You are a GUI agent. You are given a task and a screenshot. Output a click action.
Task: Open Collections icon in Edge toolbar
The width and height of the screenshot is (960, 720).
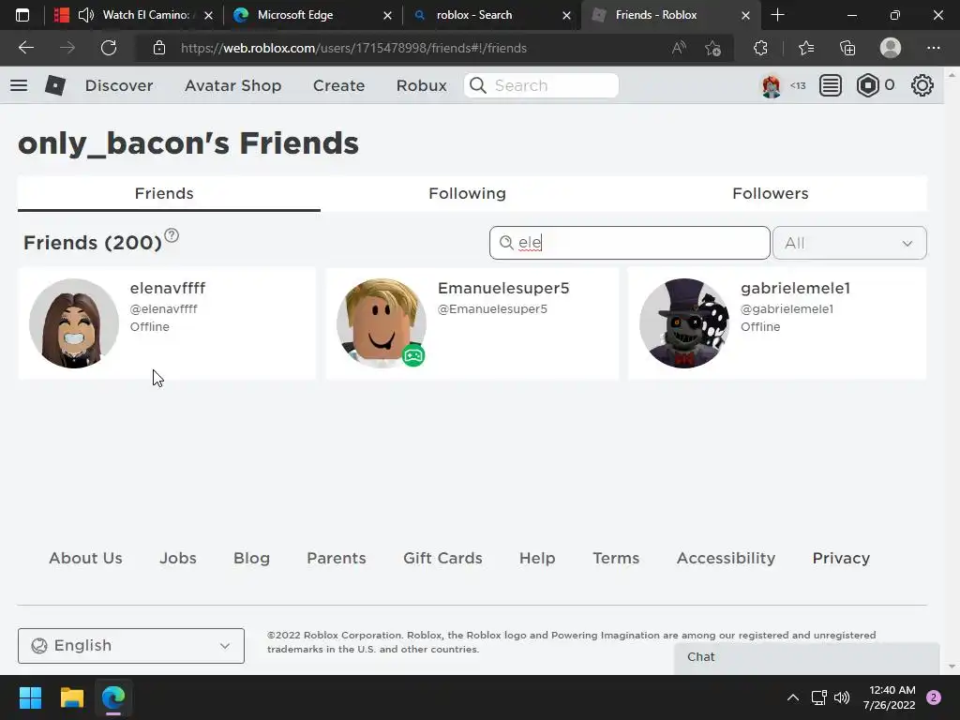[847, 48]
